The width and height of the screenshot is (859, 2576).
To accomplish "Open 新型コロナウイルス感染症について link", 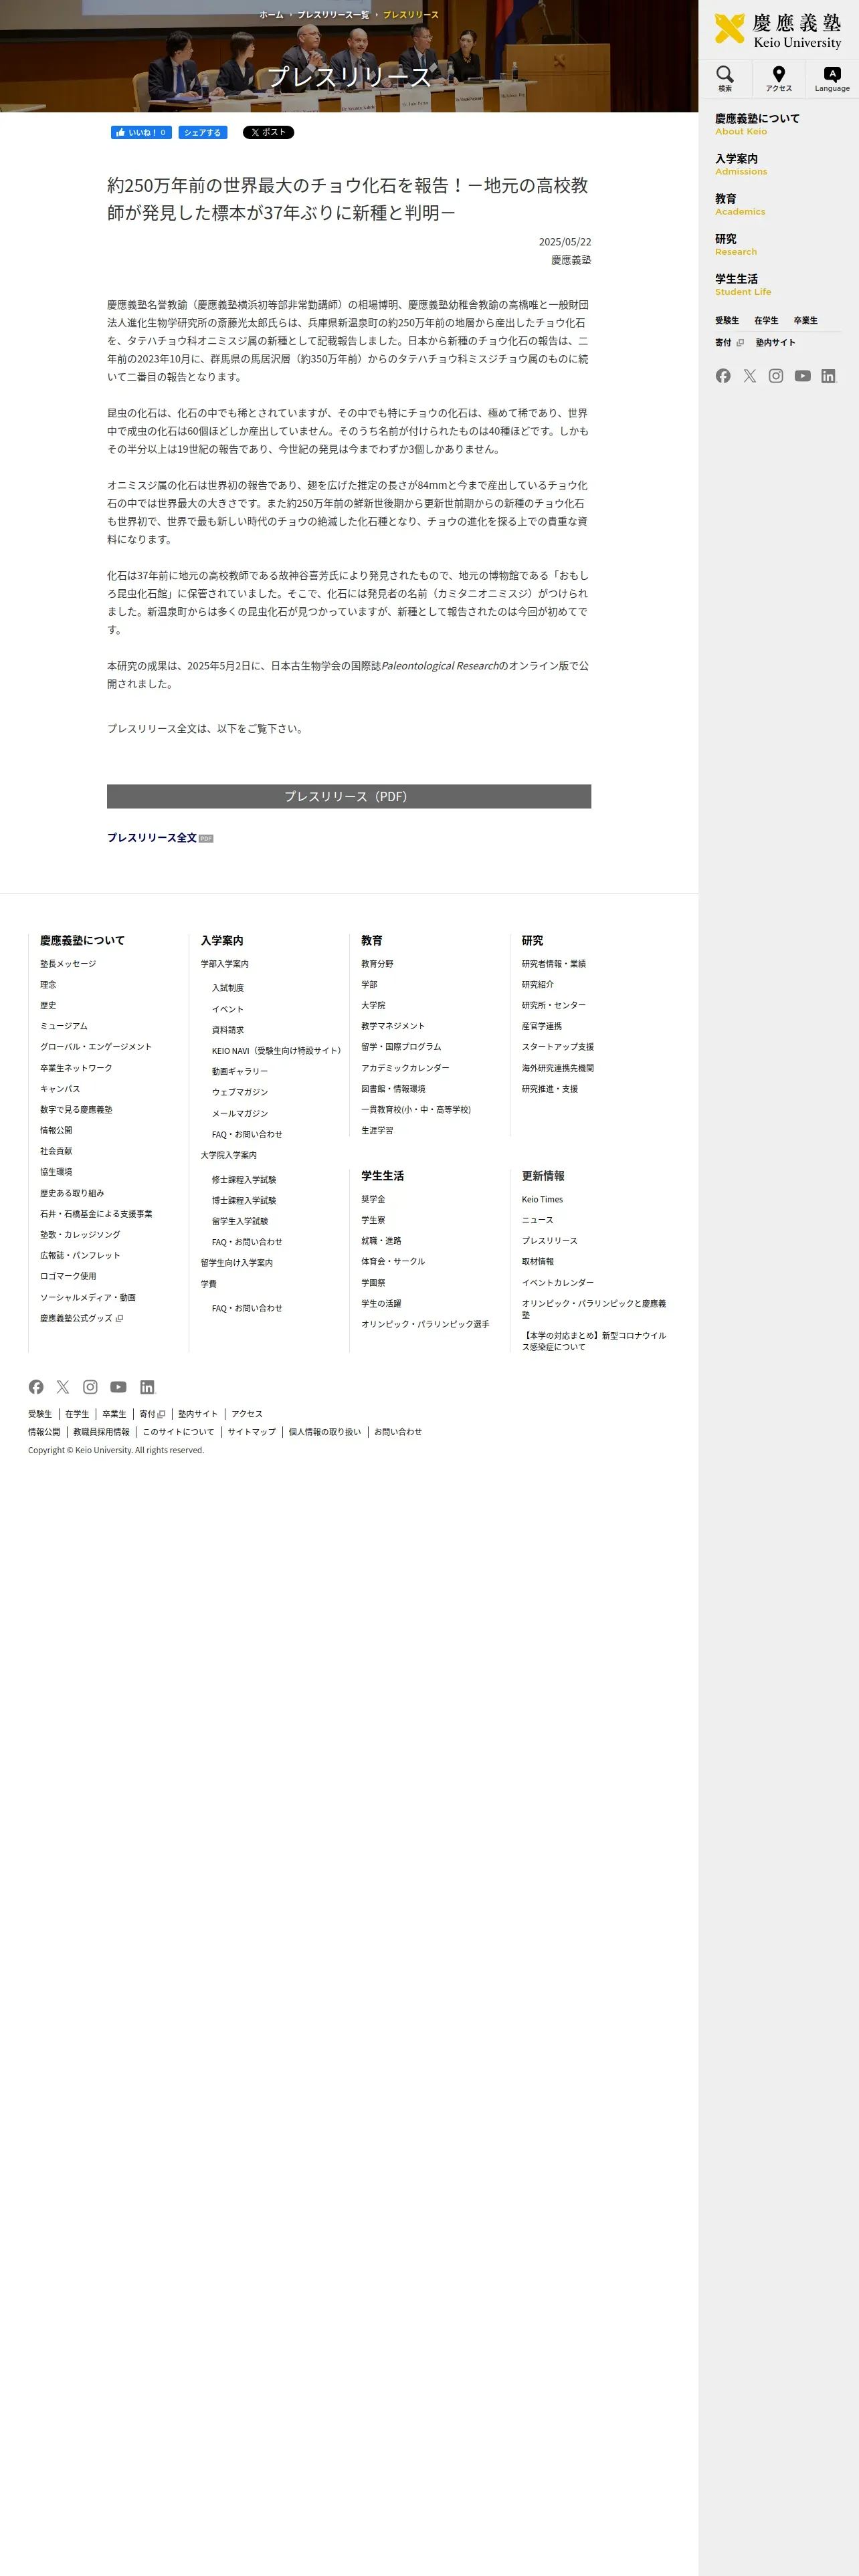I will click(x=594, y=1341).
